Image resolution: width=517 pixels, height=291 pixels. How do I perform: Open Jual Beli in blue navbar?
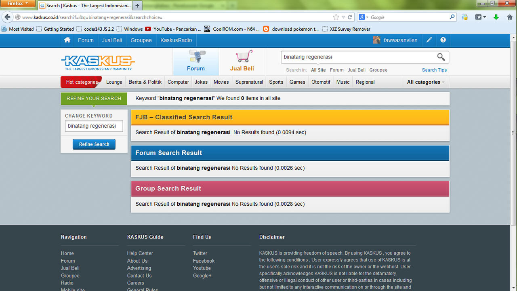tap(112, 40)
